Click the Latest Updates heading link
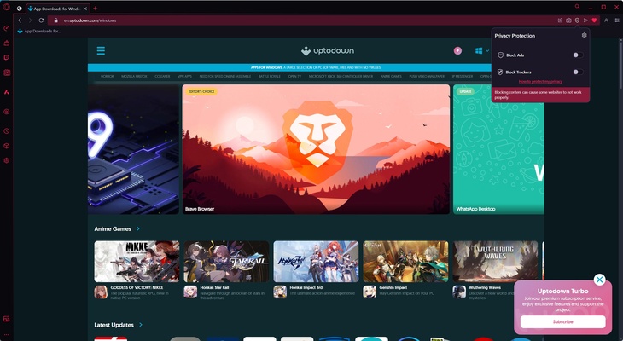 114,325
